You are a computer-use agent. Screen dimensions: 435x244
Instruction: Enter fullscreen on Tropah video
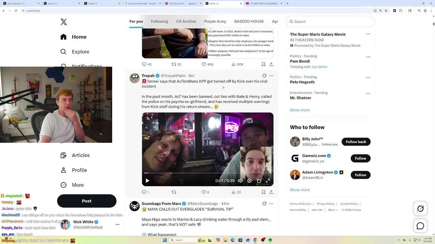(268, 181)
